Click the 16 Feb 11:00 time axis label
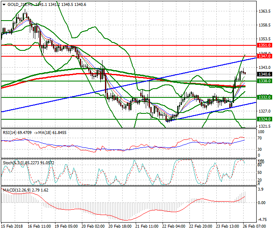273x231 pixels. pos(39,226)
